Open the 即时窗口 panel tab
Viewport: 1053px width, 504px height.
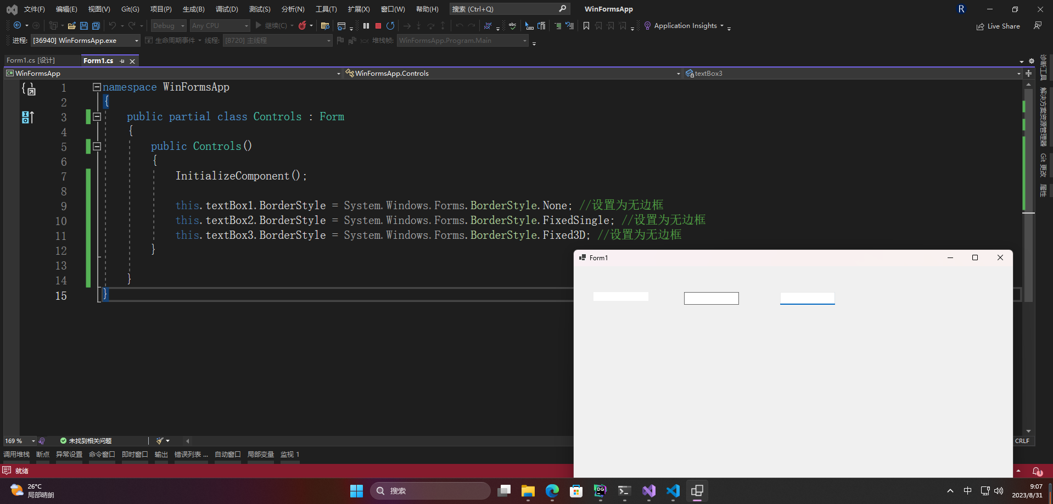(x=135, y=455)
